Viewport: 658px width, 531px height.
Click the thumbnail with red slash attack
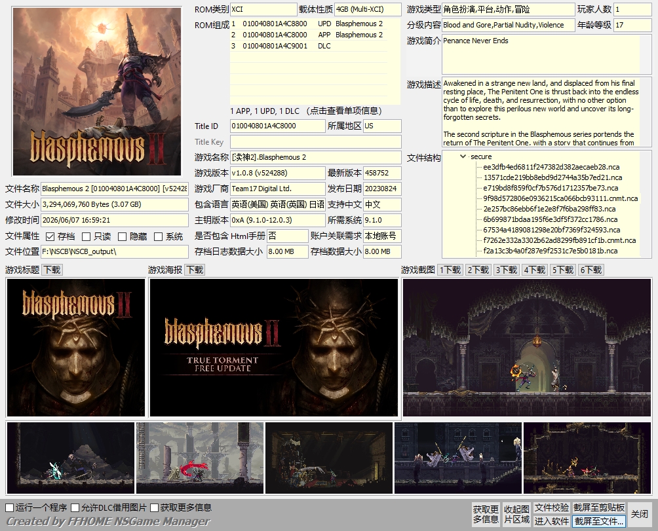coord(200,458)
